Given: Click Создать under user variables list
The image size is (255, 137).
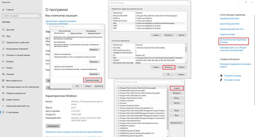Looking at the screenshot, I should 156,35.
